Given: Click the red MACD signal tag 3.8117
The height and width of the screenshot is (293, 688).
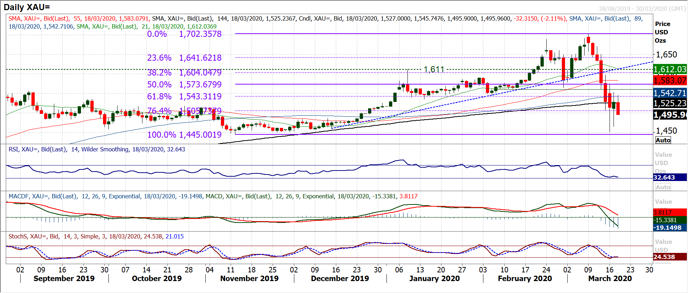Looking at the screenshot, I should tap(670, 212).
